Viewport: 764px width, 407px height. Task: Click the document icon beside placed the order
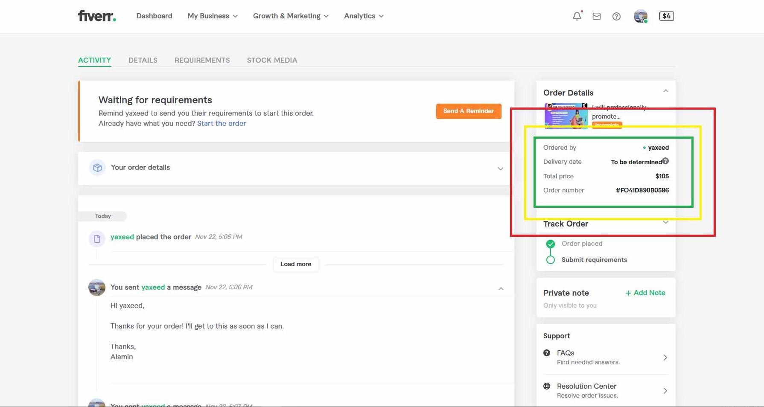97,238
